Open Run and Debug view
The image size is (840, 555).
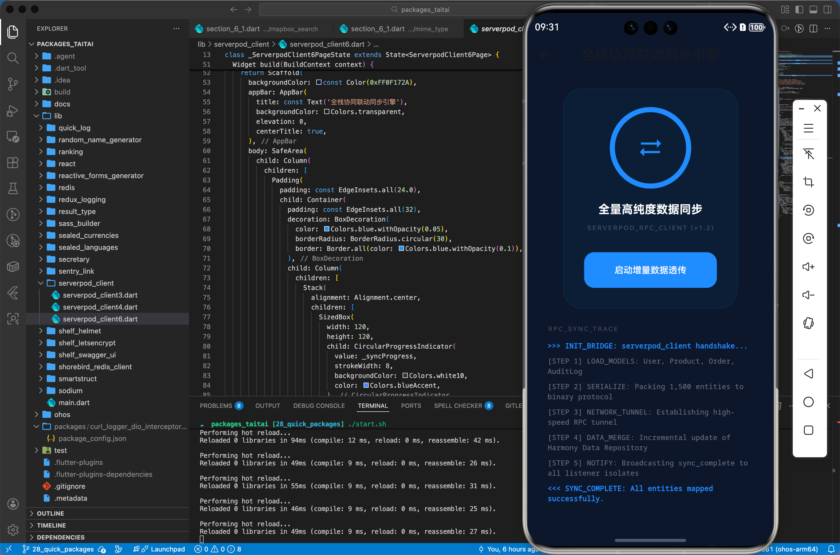tap(13, 111)
